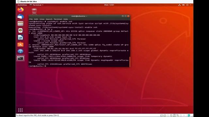Open the Search menu in terminal

coord(49,19)
